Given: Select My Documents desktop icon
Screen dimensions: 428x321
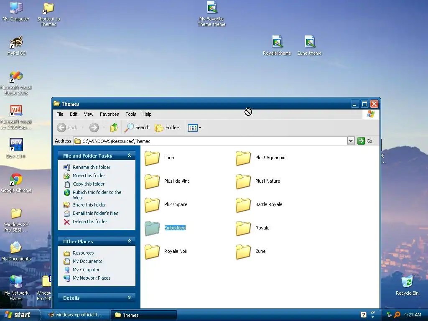Looking at the screenshot, I should pos(16,251).
